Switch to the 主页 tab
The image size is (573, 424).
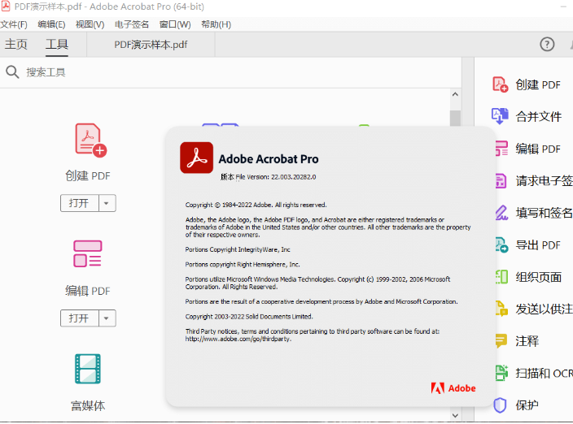(x=16, y=44)
